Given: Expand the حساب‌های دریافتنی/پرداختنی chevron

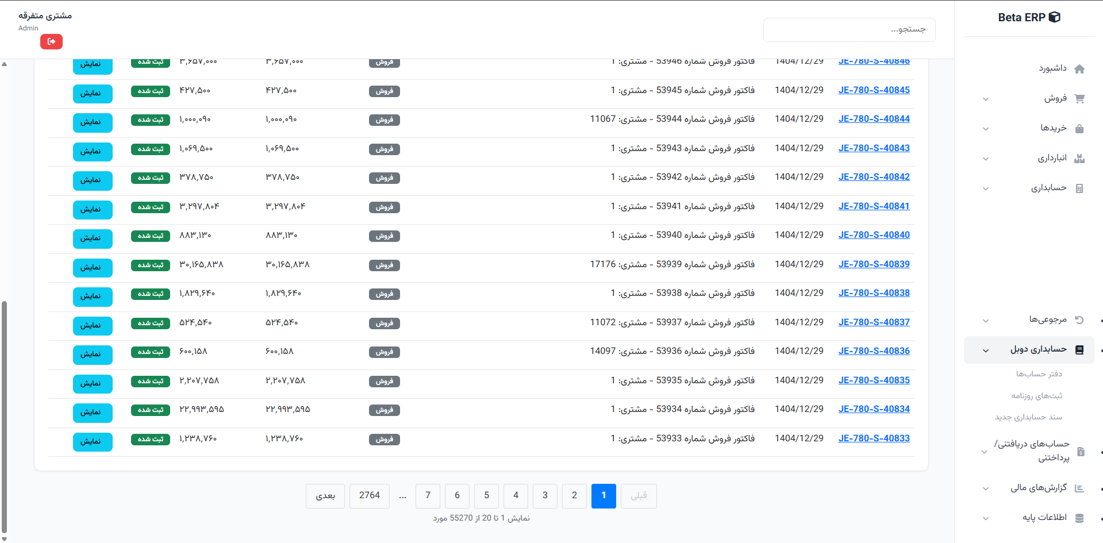Looking at the screenshot, I should [984, 452].
